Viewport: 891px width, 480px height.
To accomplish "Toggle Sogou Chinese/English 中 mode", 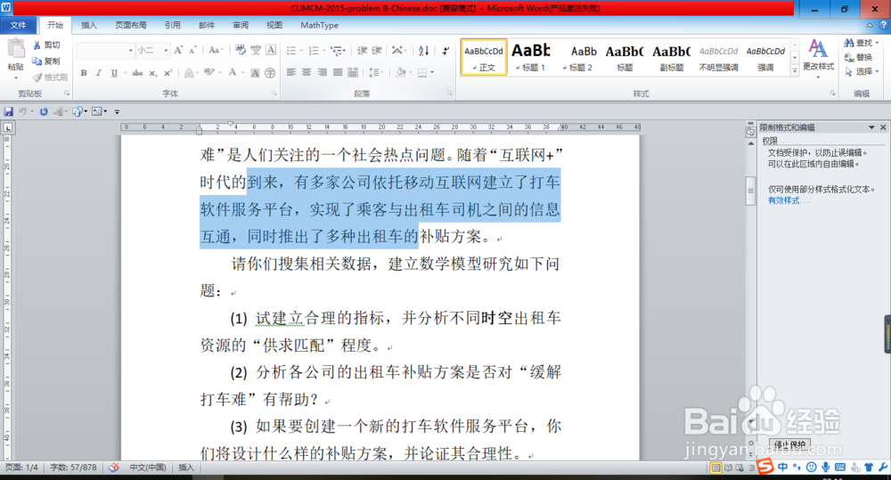I will point(782,467).
